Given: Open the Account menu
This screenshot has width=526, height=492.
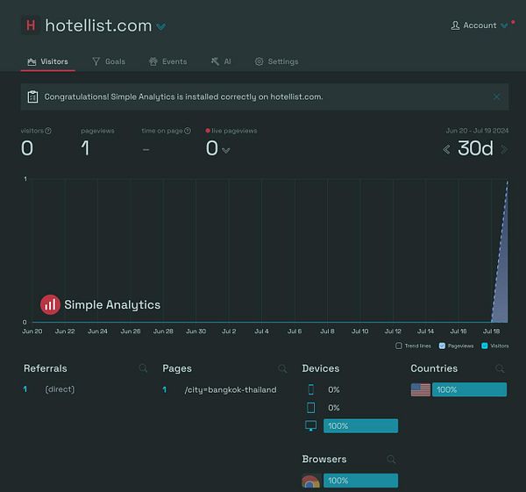Looking at the screenshot, I should 479,25.
